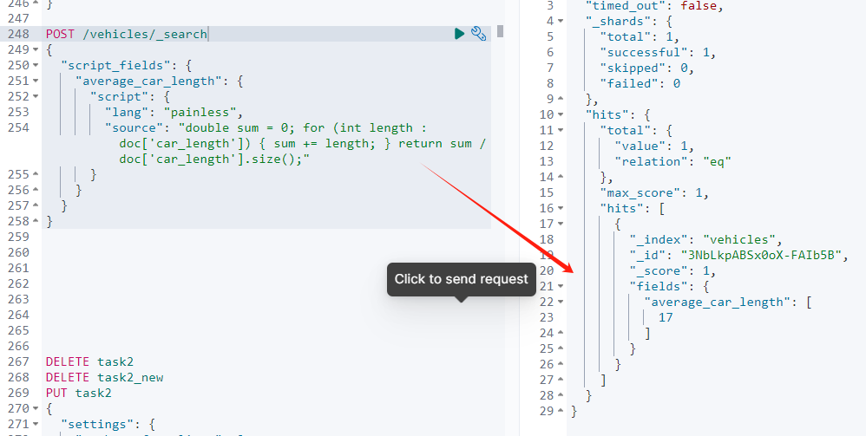Collapse the settings block at line 271
The width and height of the screenshot is (866, 436).
click(x=36, y=424)
